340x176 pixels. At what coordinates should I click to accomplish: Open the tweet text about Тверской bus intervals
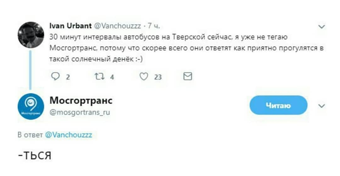point(187,48)
